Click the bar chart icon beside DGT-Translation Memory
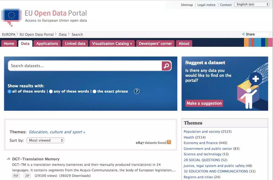273x180 pixels. point(8,159)
